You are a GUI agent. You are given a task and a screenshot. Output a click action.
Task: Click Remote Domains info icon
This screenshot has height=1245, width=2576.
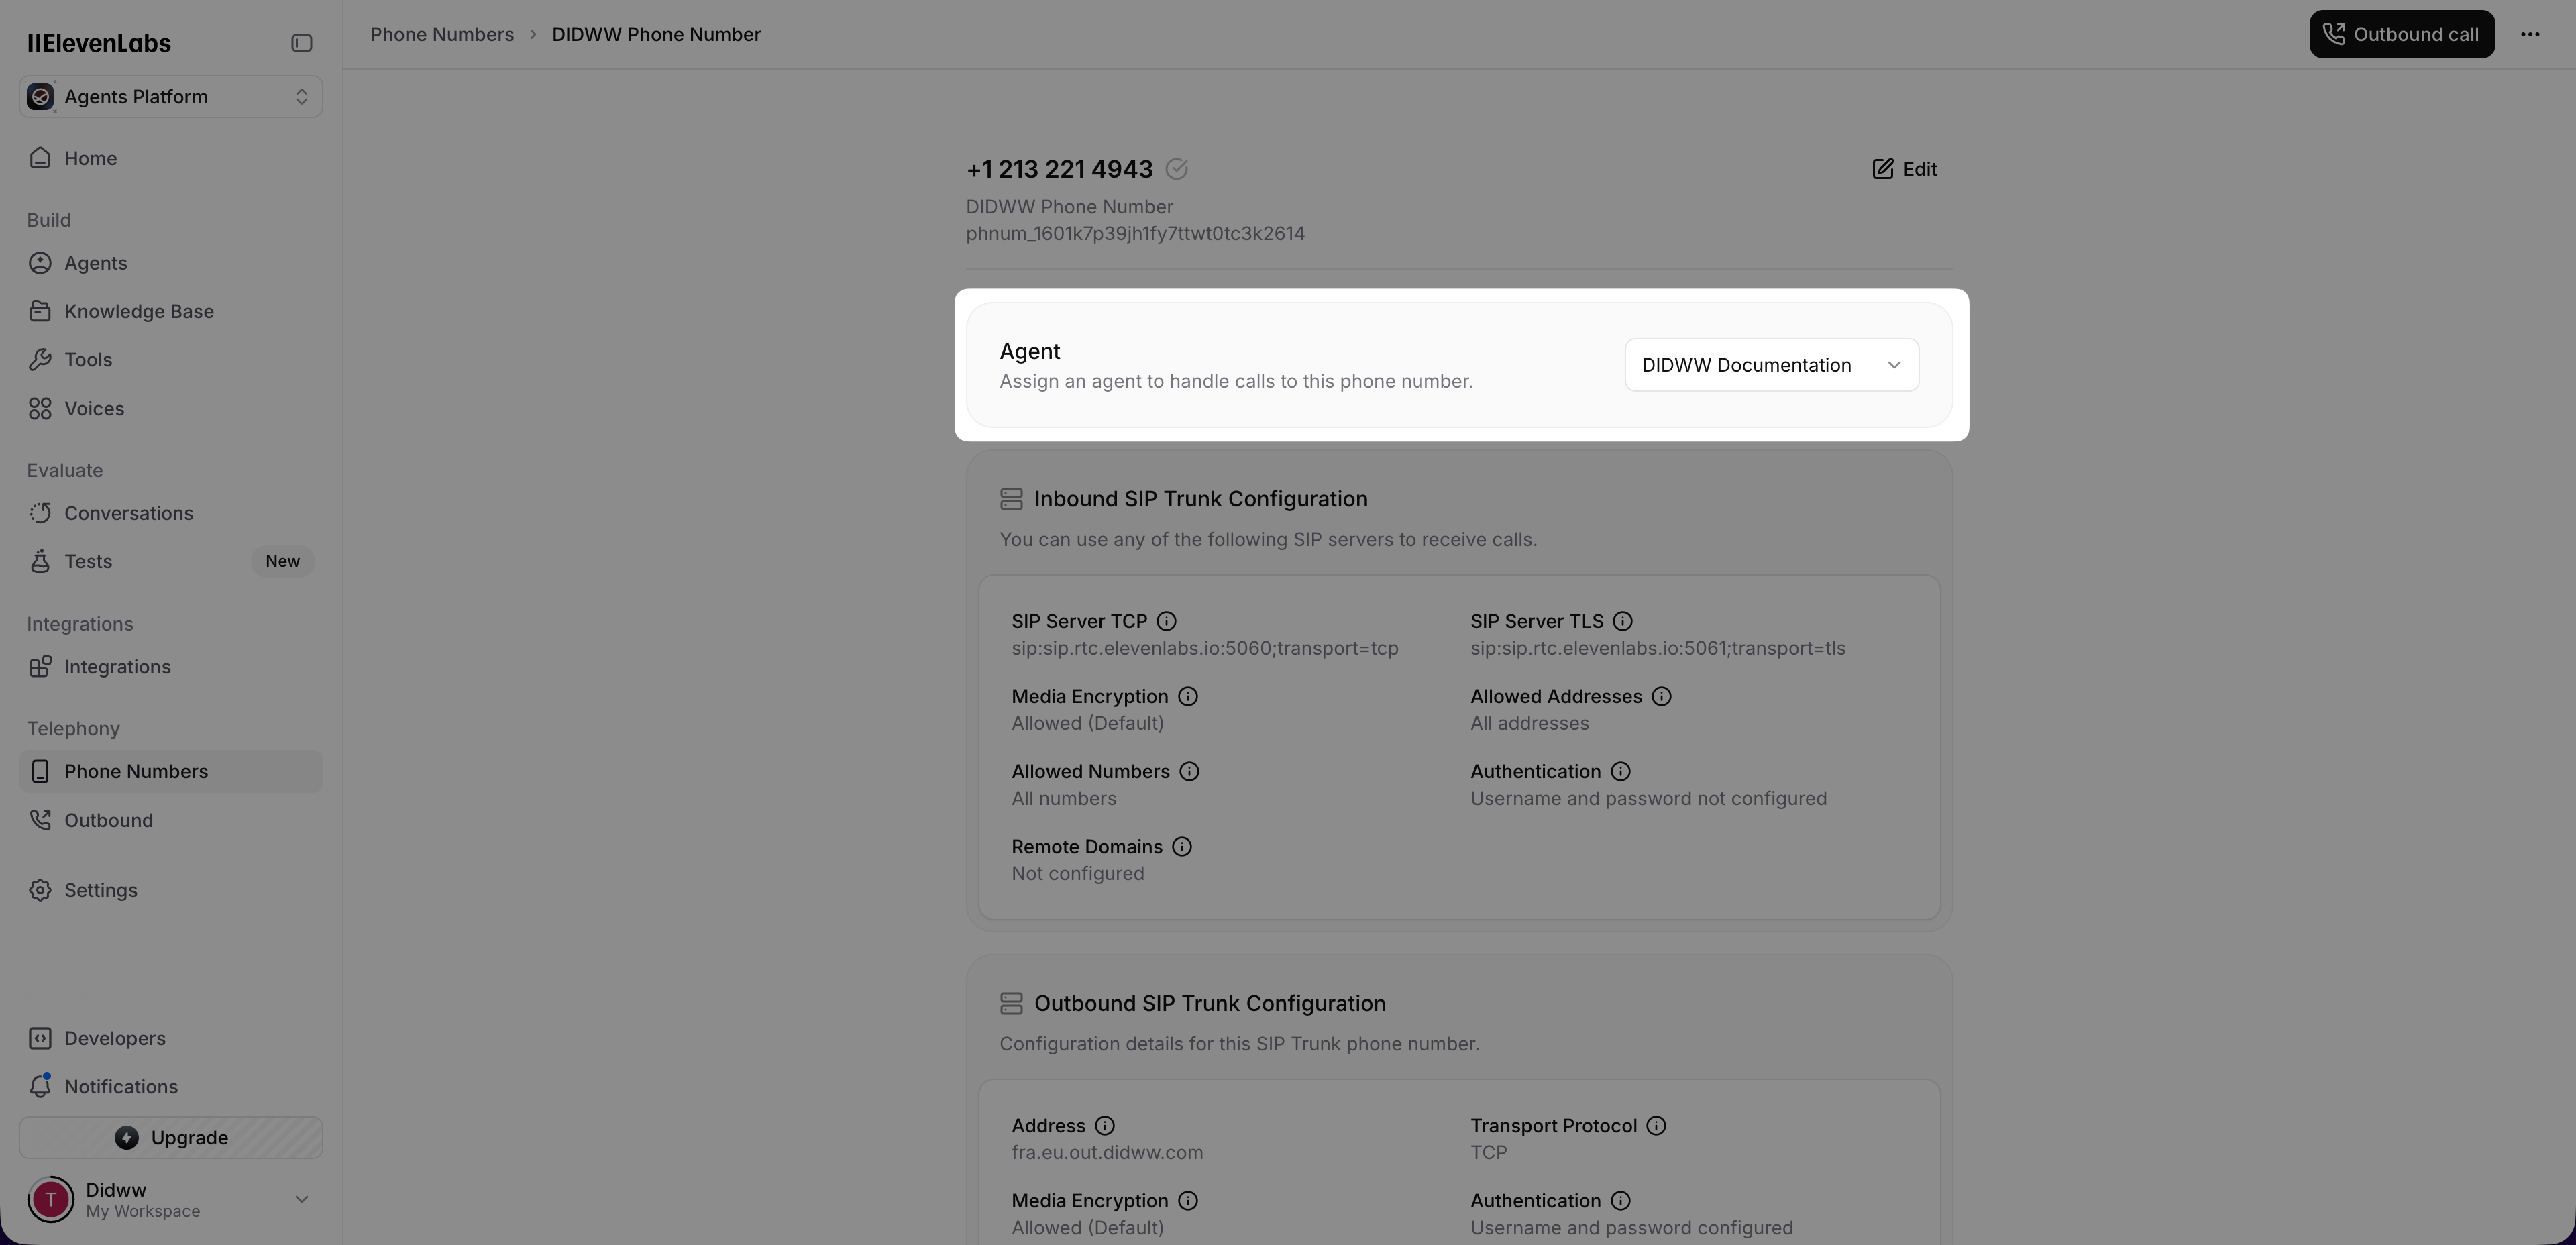point(1181,846)
